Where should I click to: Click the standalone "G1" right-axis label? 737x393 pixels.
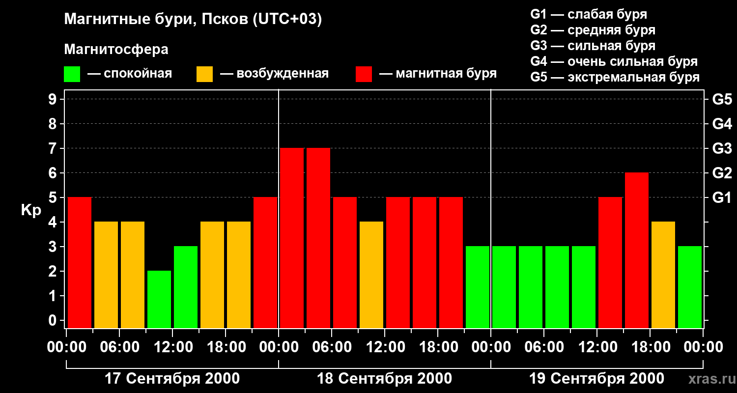pyautogui.click(x=722, y=197)
